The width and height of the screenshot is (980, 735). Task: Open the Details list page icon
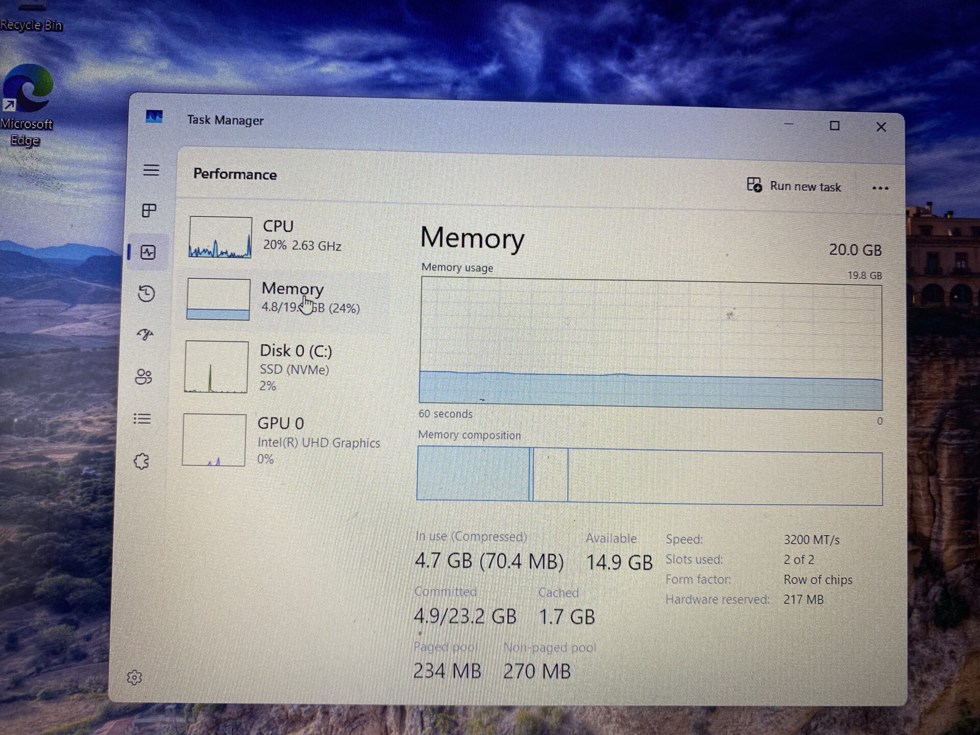point(142,419)
